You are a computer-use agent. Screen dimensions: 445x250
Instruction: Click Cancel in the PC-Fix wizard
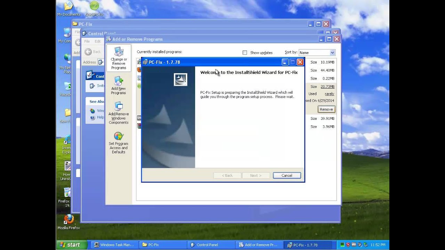click(x=287, y=175)
